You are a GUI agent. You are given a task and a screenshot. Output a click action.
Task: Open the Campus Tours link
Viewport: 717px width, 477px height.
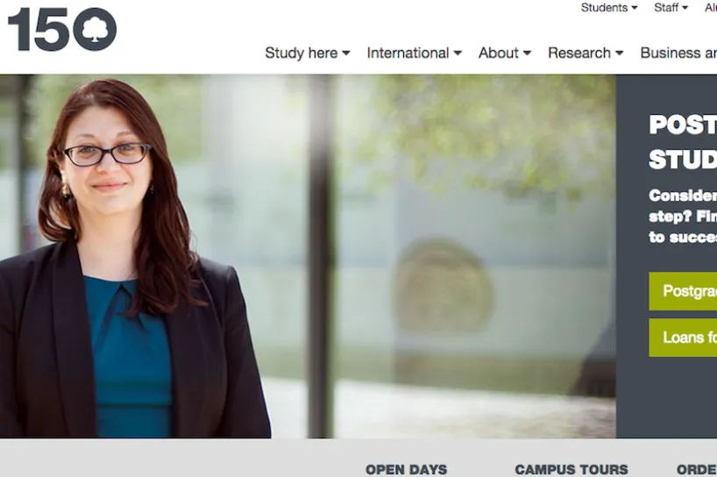coord(571,470)
